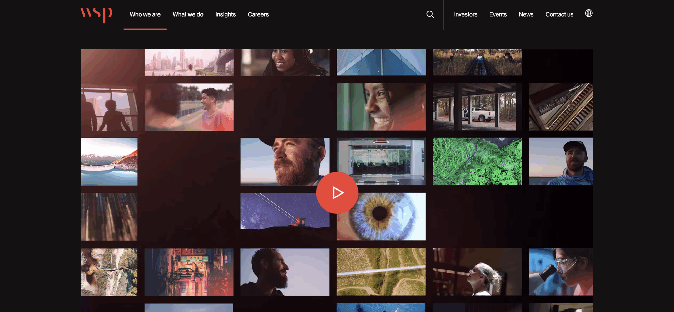Click the blue glass building facade thumbnail
This screenshot has height=312, width=674.
tap(381, 62)
